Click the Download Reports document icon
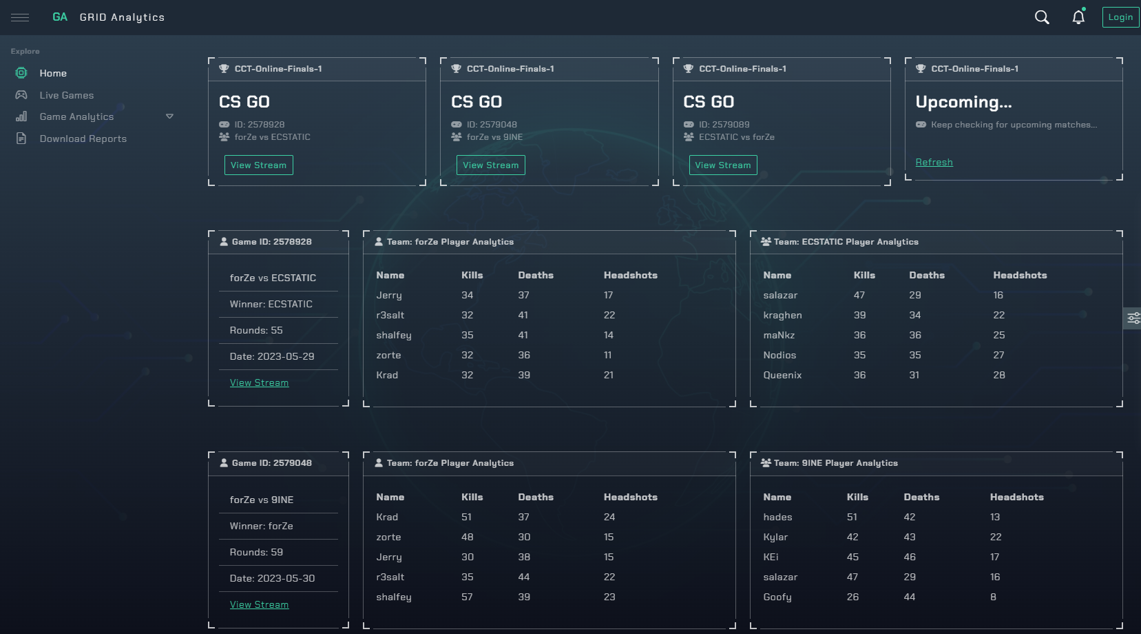The width and height of the screenshot is (1141, 634). click(x=21, y=139)
